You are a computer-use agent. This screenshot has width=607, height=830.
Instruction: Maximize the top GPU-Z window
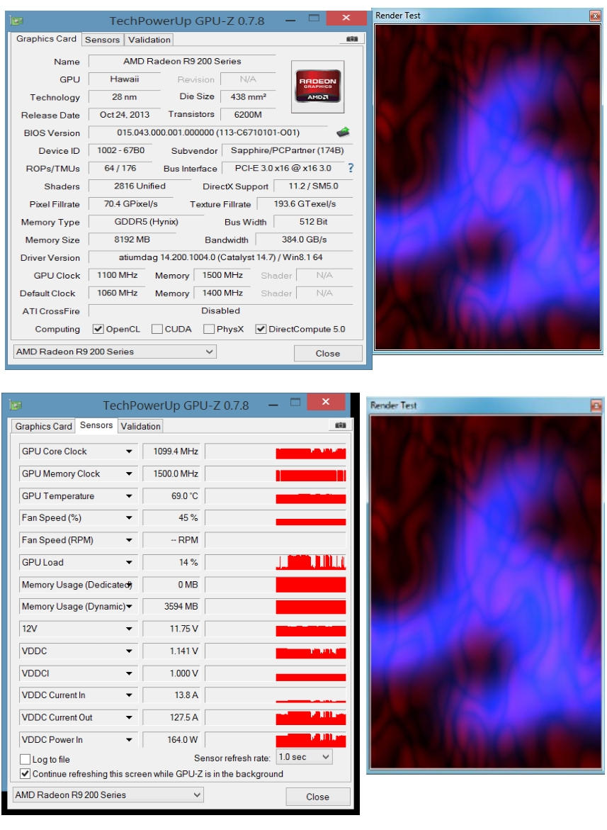(x=314, y=18)
